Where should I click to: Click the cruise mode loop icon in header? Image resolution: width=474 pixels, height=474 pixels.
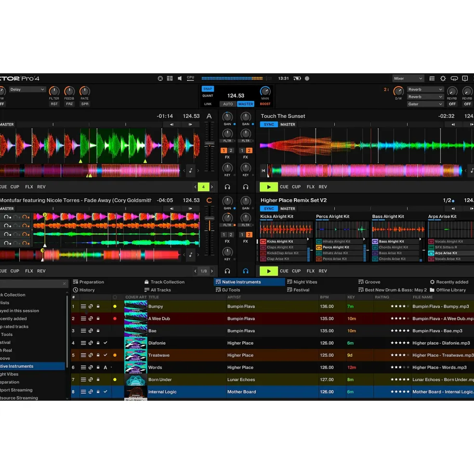pos(454,78)
